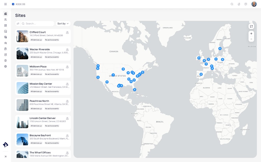This screenshot has height=162, width=261.
Task: Locate Peachtree North with its pin icon
Action: [67, 101]
